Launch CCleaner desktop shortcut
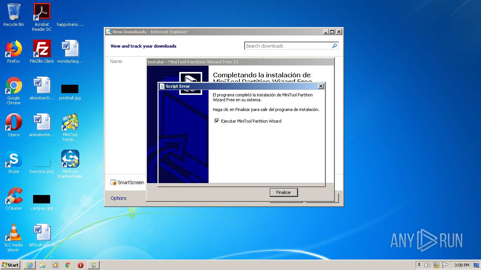The height and width of the screenshot is (270, 481). click(14, 198)
